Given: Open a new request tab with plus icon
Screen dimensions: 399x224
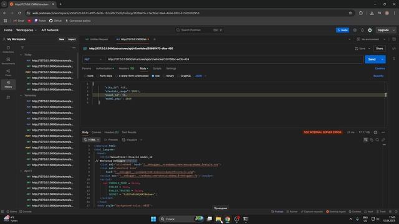Looking at the screenshot, I should [x=154, y=39].
